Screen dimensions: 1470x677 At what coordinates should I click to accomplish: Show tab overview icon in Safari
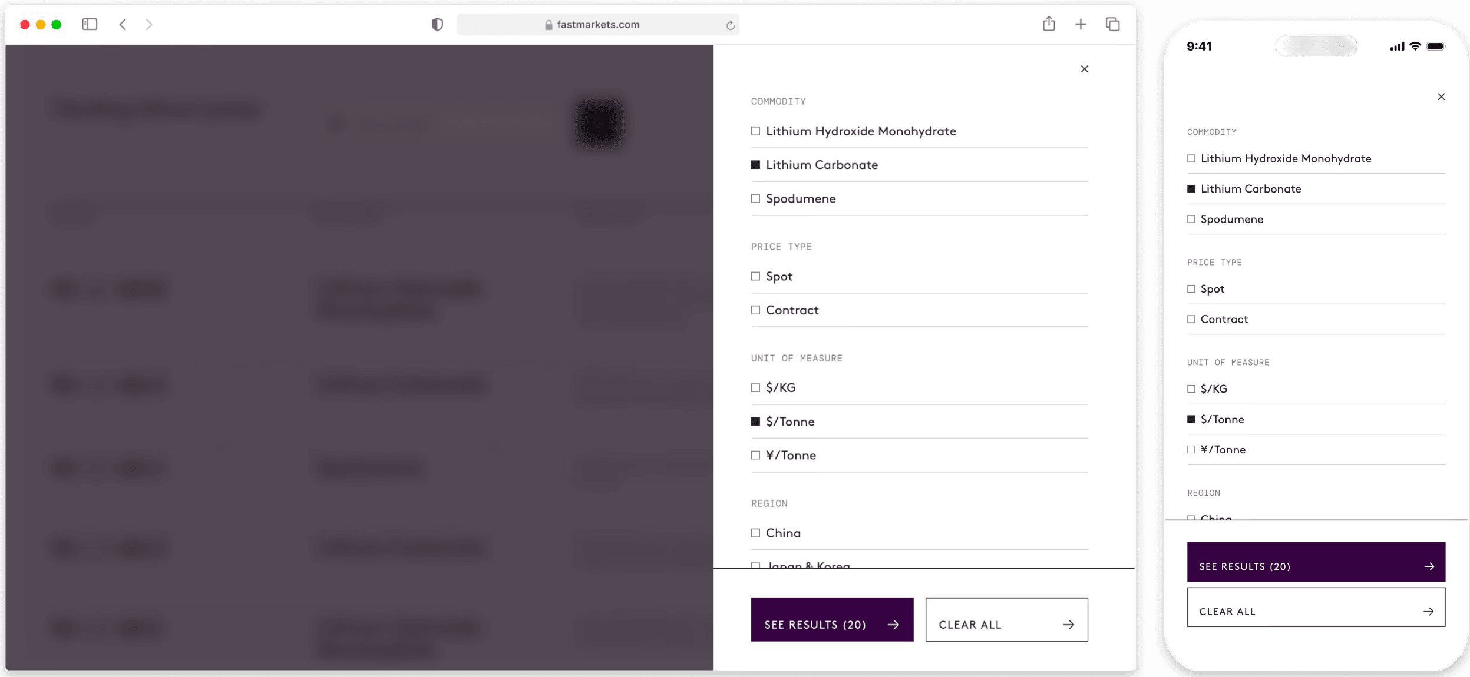(x=1112, y=24)
